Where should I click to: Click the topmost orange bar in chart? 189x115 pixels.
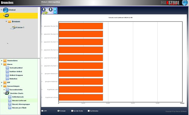point(81,26)
